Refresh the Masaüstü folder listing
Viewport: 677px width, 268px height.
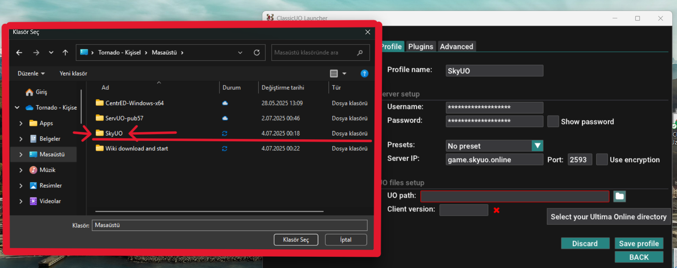point(257,53)
